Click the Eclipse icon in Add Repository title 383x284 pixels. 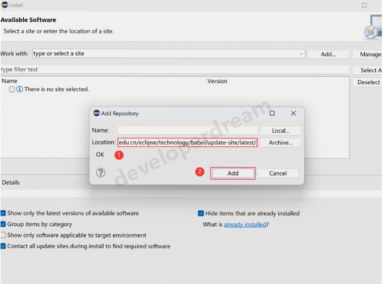tap(96, 113)
